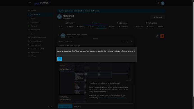Switch to the Notifications tab
The height and width of the screenshot is (109, 194).
pyautogui.click(x=123, y=23)
